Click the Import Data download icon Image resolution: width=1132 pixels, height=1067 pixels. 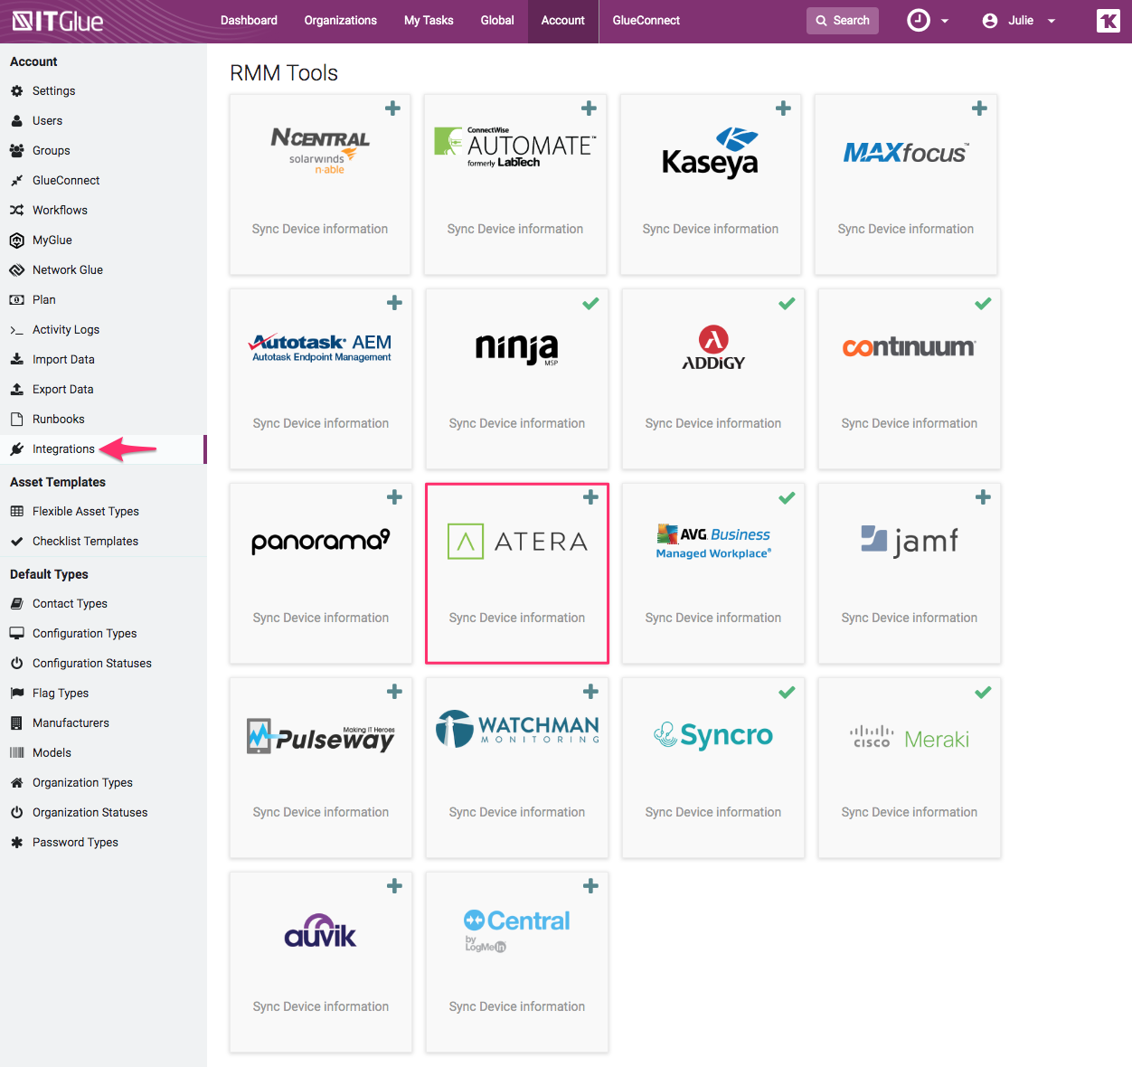pos(16,359)
